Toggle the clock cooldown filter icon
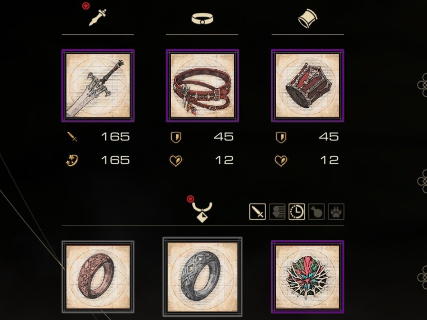Image resolution: width=427 pixels, height=320 pixels. click(296, 212)
